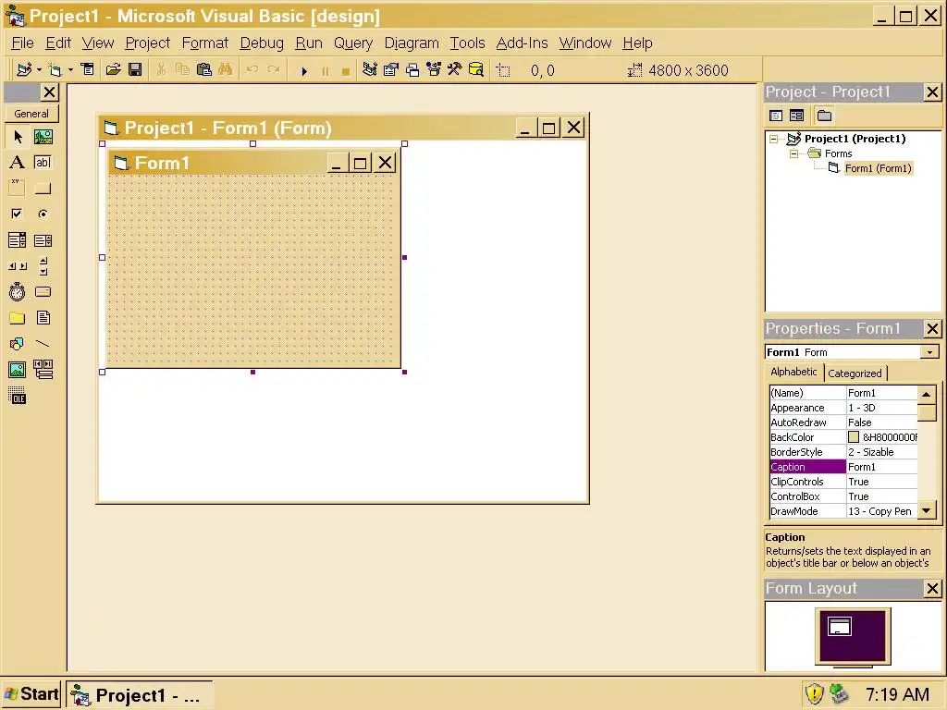Screen dimensions: 947x710
Task: Select the CheckBox control tool
Action: point(18,214)
